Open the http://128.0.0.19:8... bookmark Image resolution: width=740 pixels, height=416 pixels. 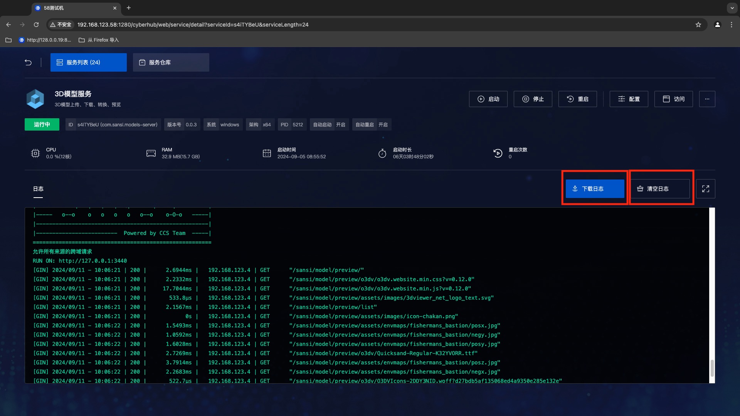(45, 40)
